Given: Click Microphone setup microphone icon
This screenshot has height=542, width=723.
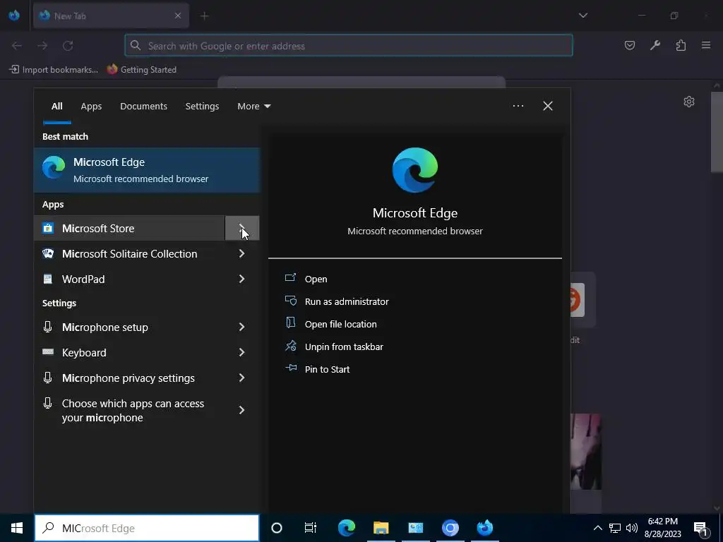Looking at the screenshot, I should [x=47, y=327].
